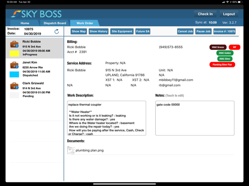
Task: Click Property: N/A text
Action: [115, 63]
